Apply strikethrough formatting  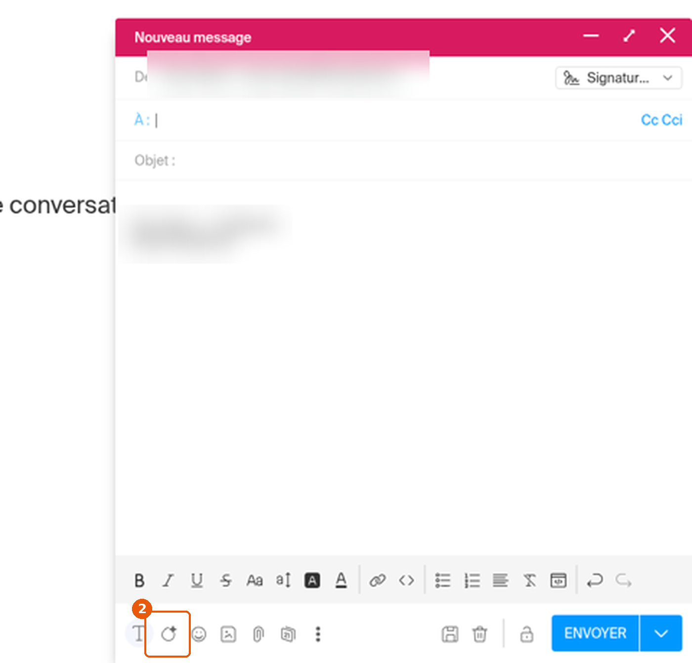click(x=226, y=580)
